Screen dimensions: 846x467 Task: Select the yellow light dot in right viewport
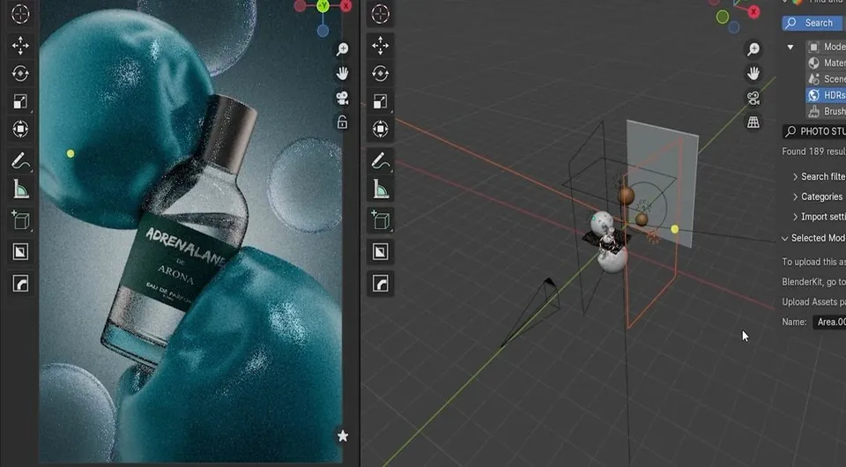click(674, 229)
